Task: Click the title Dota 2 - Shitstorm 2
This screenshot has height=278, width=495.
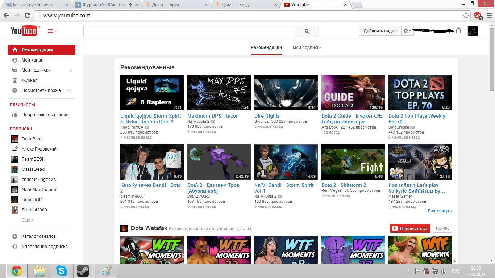Action: coord(344,185)
